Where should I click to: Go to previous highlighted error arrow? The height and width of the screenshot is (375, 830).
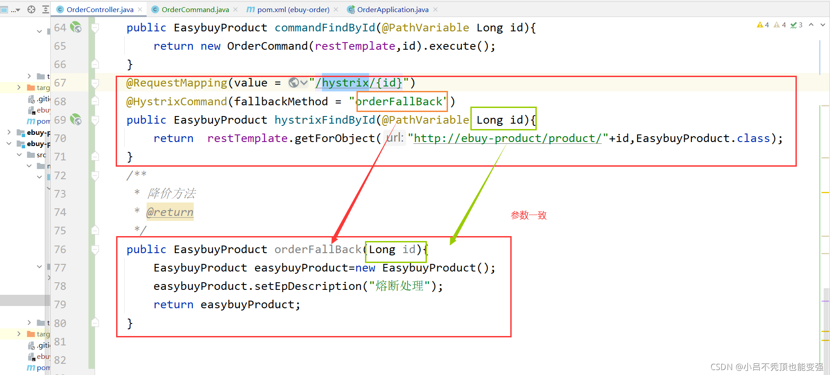(x=811, y=25)
